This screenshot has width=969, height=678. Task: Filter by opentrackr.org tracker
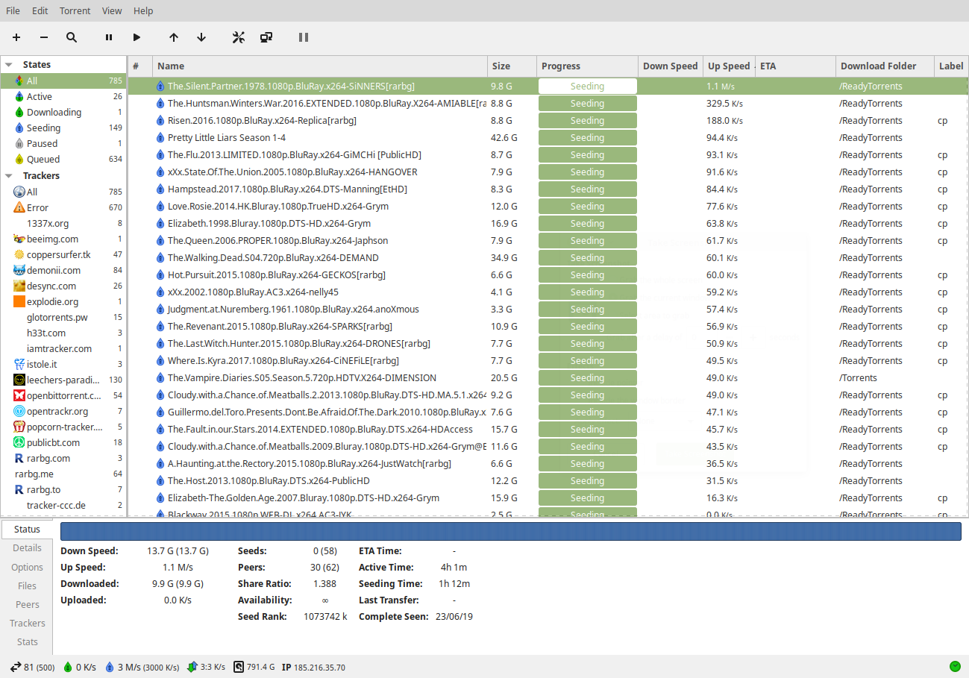[x=63, y=411]
